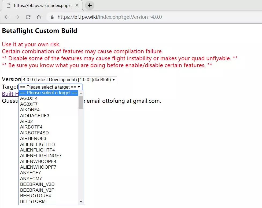This screenshot has height=208, width=262.
Task: Focus the address bar URL field
Action: 109,17
